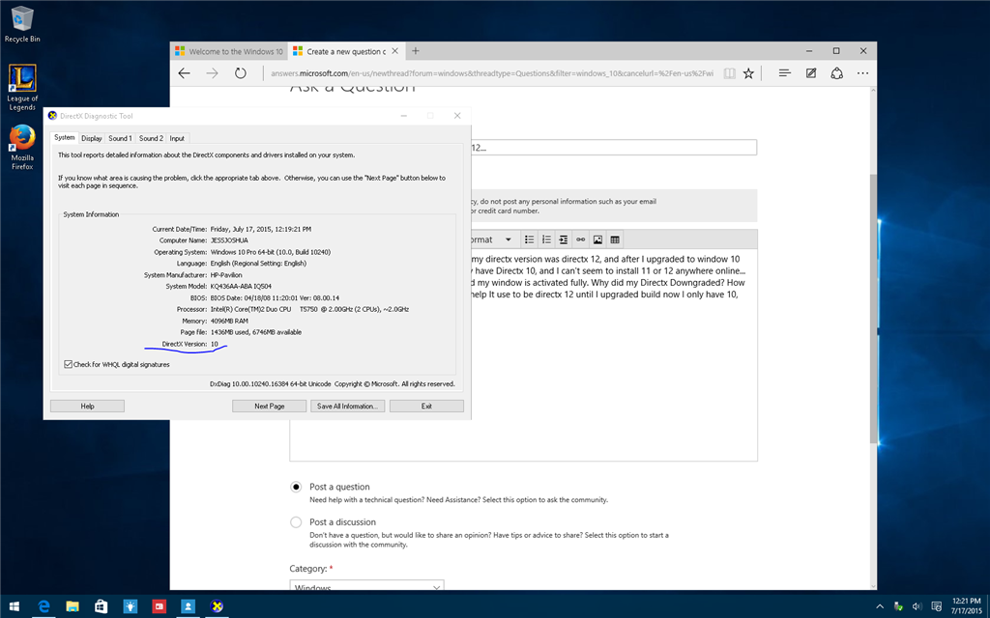
Task: Switch to Welcome to the Windows 10 tab
Action: pyautogui.click(x=229, y=52)
